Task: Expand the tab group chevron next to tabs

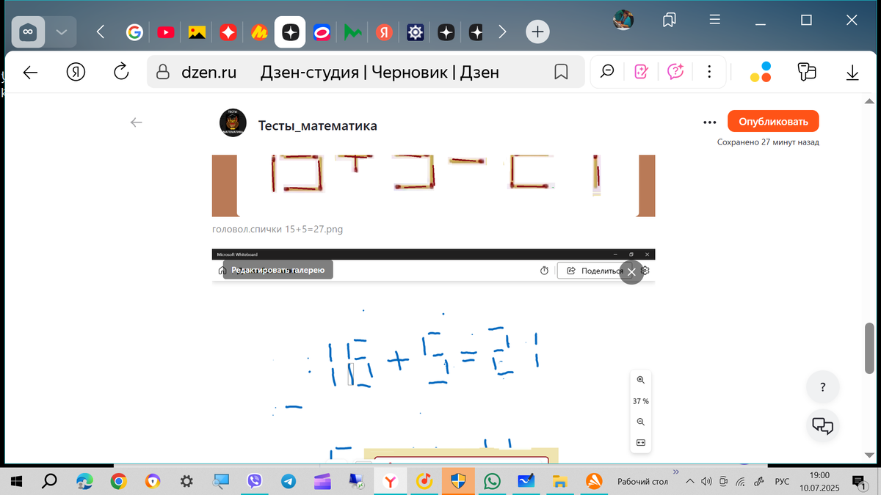Action: point(62,32)
